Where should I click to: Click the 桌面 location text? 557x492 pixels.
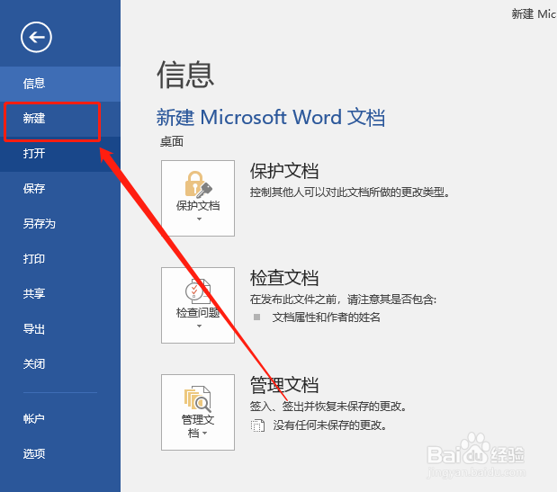click(x=172, y=141)
